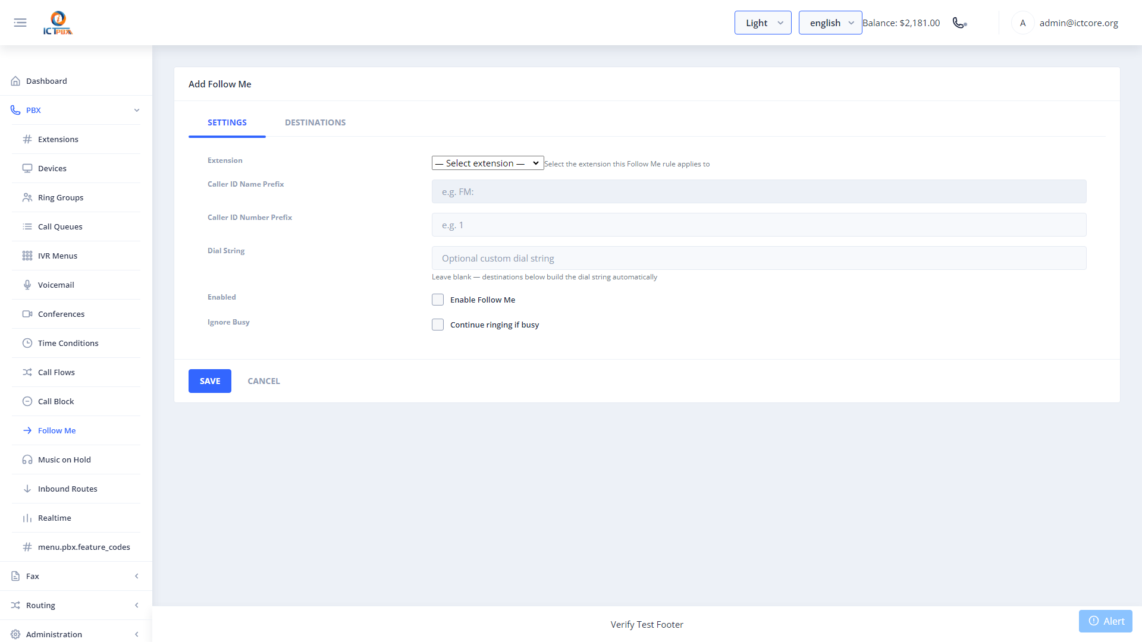Click the Voicemail microphone icon
This screenshot has height=642, width=1142.
coord(27,285)
